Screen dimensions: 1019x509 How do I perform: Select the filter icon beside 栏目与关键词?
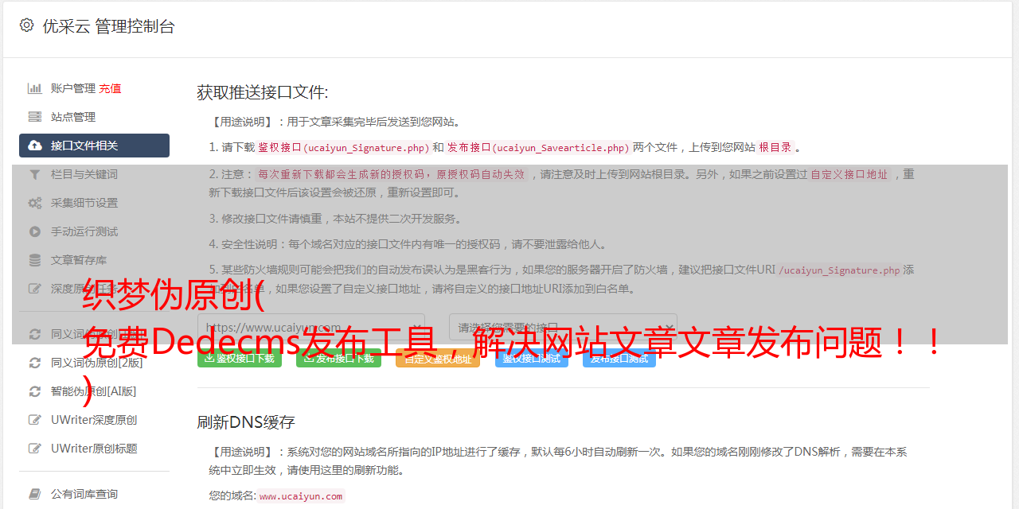[x=35, y=174]
